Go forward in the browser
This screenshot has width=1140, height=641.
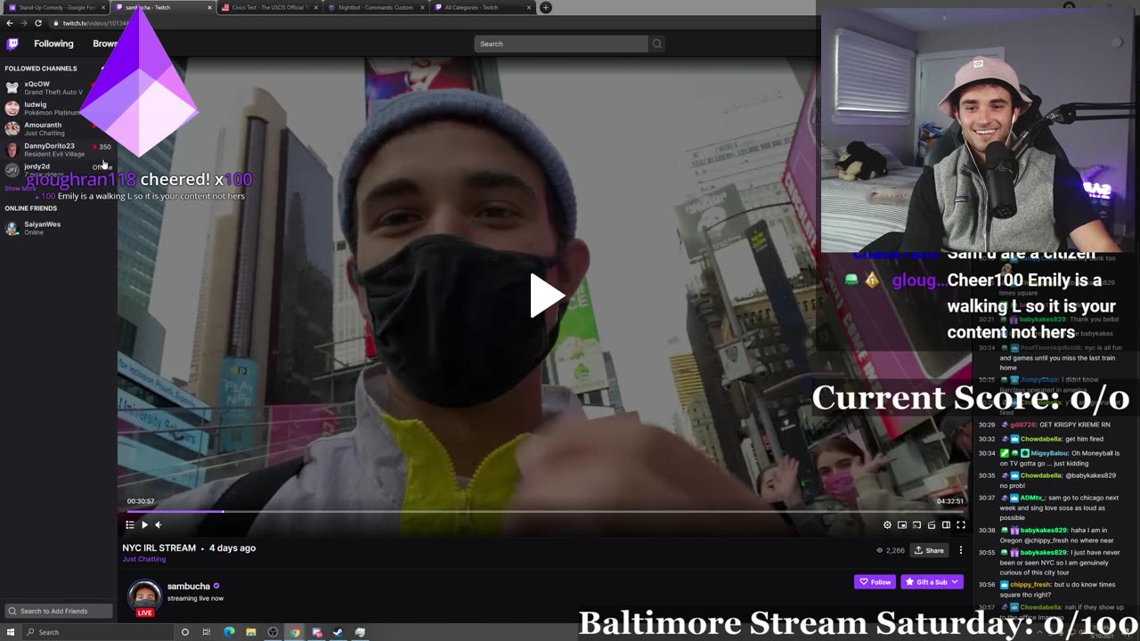tap(23, 23)
